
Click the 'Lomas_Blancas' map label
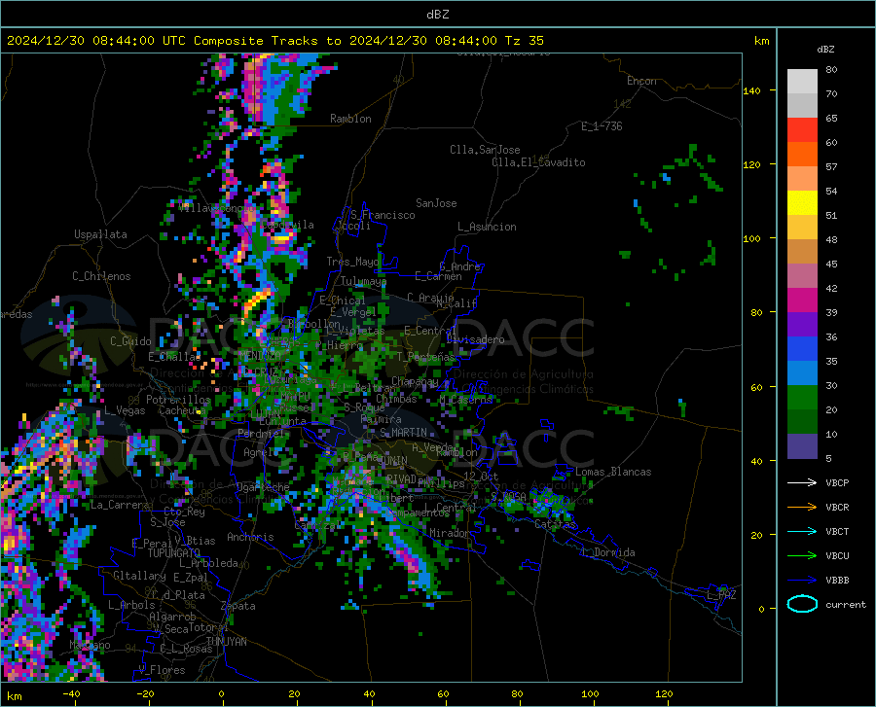point(613,472)
